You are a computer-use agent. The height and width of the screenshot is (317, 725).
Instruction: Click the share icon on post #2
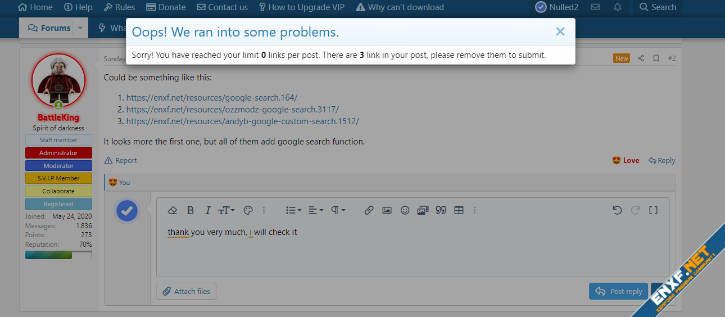641,58
